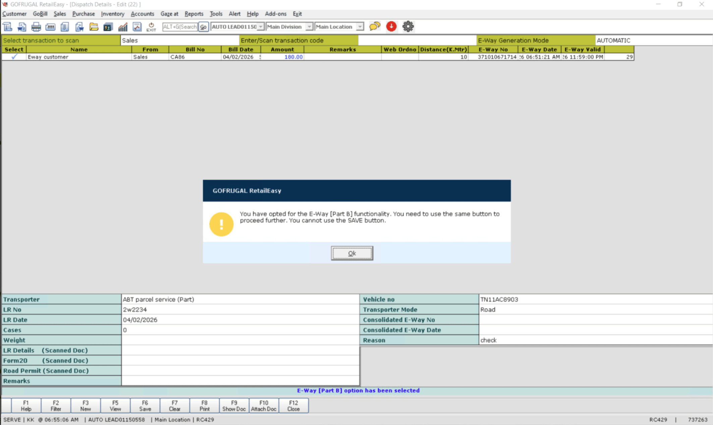Click the bar chart growth icon
The height and width of the screenshot is (425, 713).
(x=123, y=27)
